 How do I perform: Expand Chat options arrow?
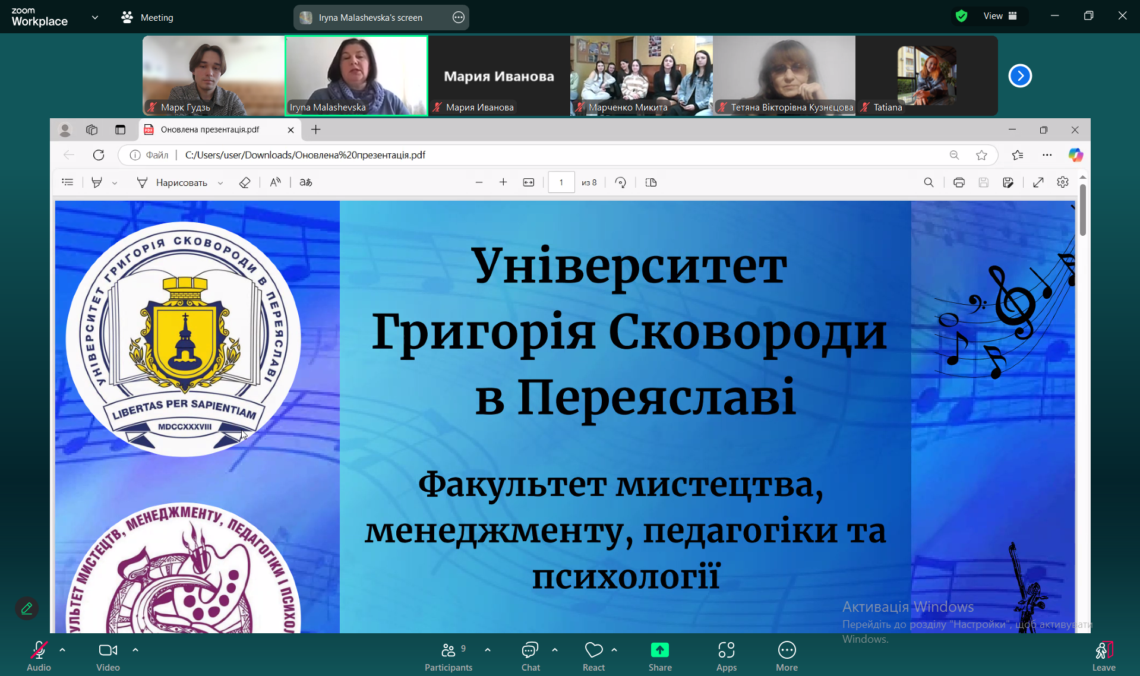coord(555,650)
